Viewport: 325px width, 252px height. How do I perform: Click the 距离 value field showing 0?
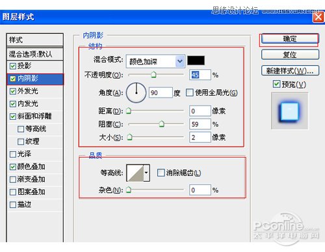200,111
